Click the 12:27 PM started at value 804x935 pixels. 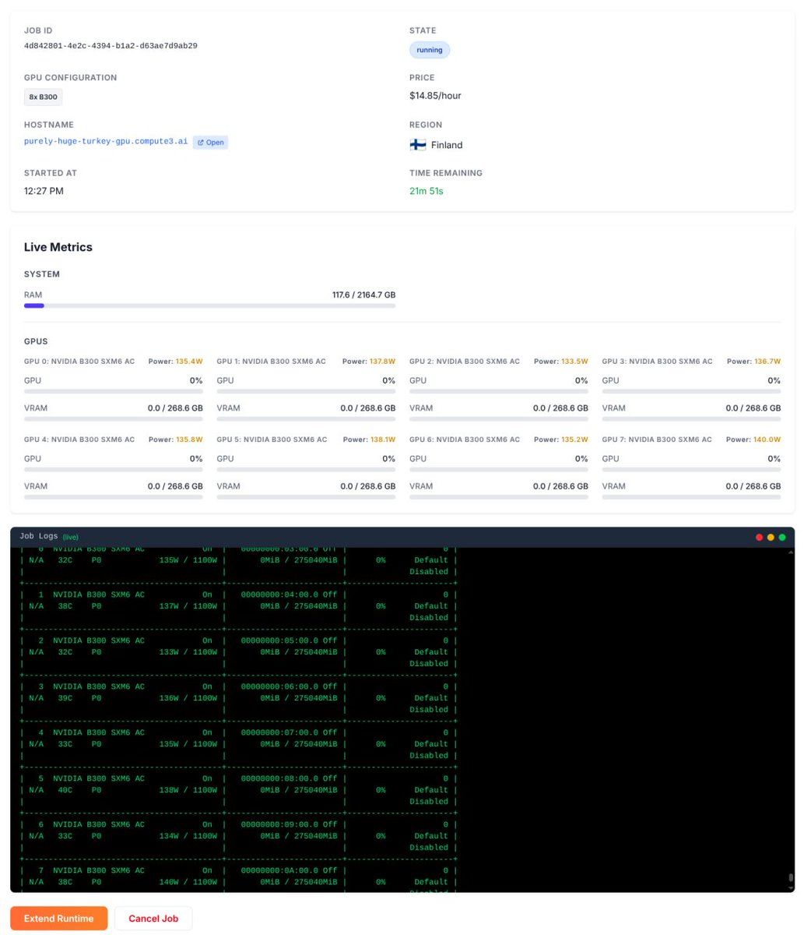tap(44, 191)
